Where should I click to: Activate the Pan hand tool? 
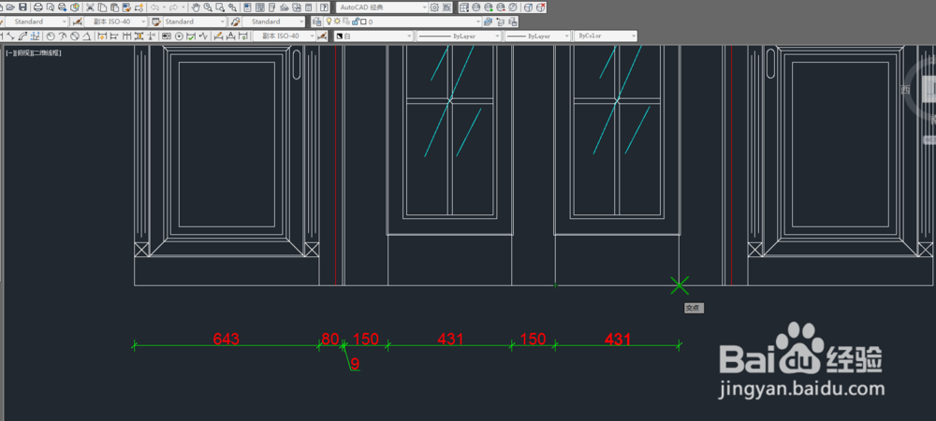196,7
